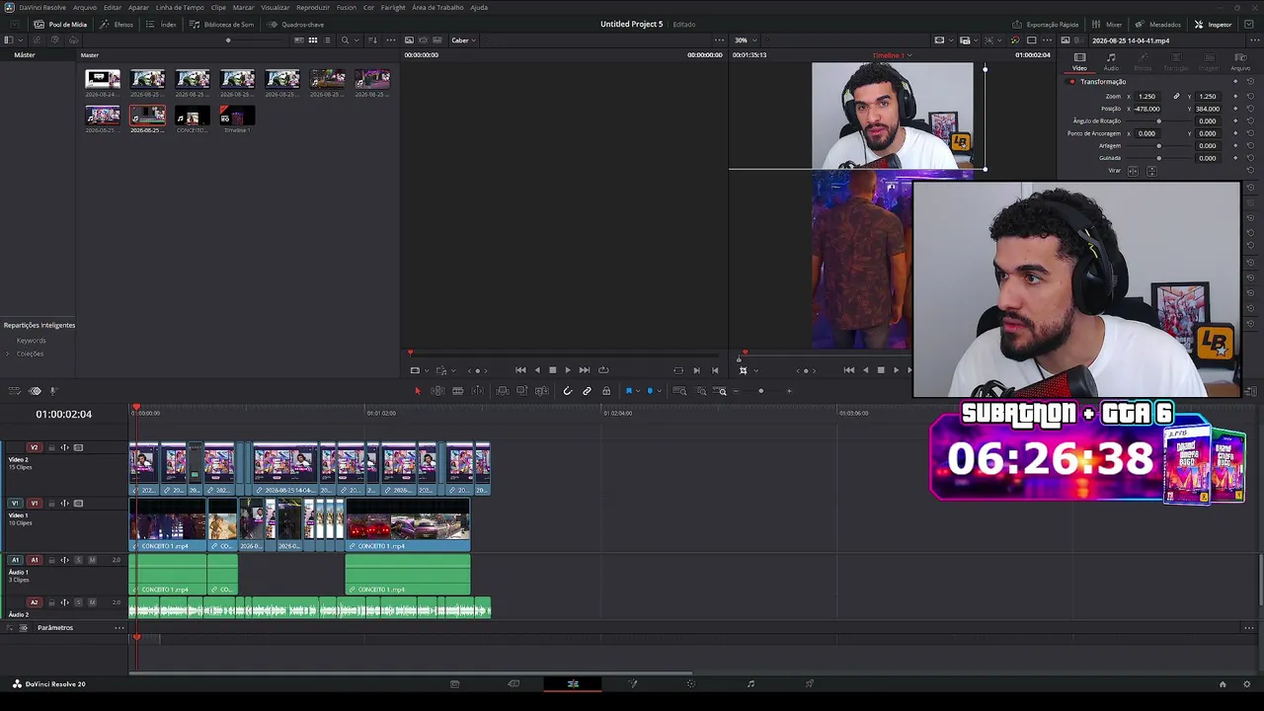
Task: Stop playback in the timeline viewer
Action: click(881, 370)
